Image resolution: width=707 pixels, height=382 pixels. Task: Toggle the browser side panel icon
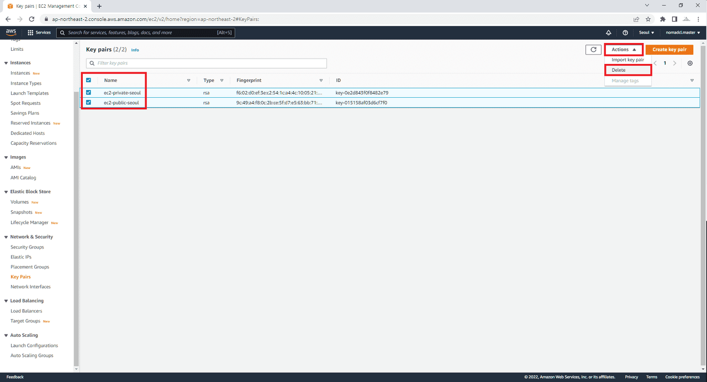pyautogui.click(x=674, y=19)
